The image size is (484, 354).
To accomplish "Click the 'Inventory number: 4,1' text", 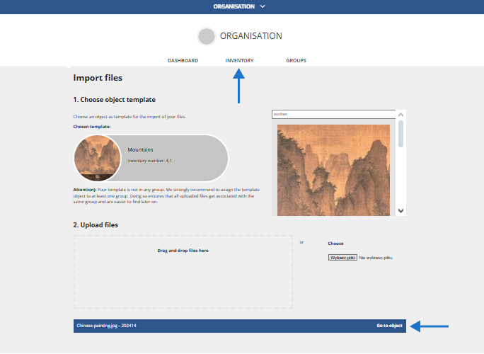I will pos(149,161).
